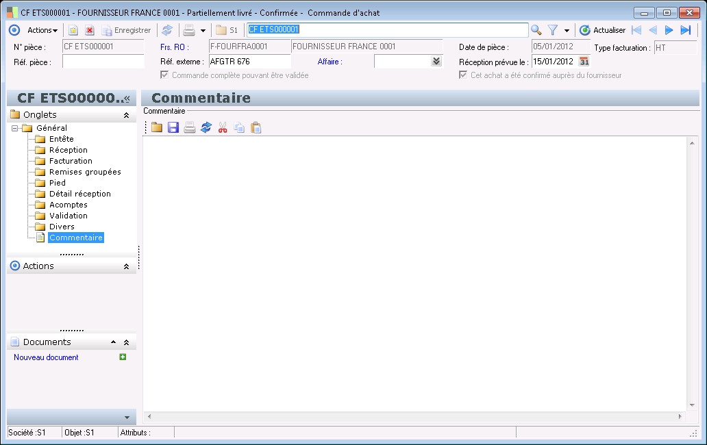This screenshot has width=707, height=445.
Task: Click into the Réf. pièce input field
Action: 103,62
